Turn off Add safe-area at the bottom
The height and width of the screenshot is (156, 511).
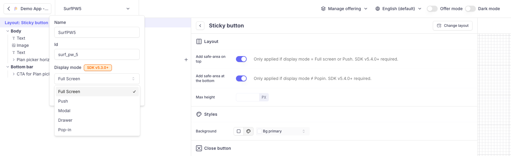tap(241, 78)
